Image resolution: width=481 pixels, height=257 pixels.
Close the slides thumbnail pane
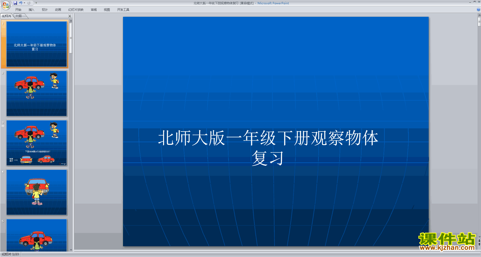70,16
